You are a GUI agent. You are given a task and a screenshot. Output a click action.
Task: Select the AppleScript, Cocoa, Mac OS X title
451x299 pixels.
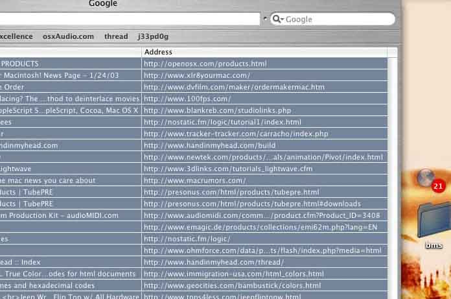click(x=69, y=110)
